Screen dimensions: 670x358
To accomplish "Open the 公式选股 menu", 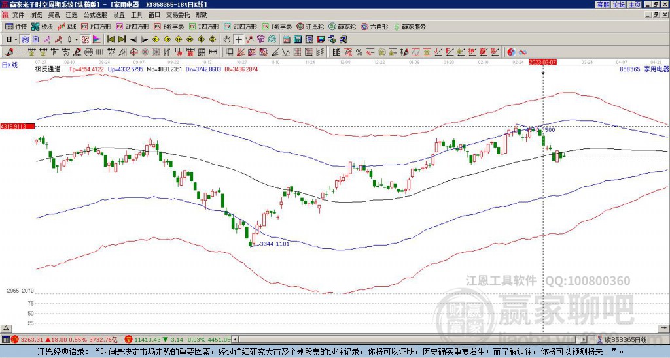I will (x=96, y=15).
